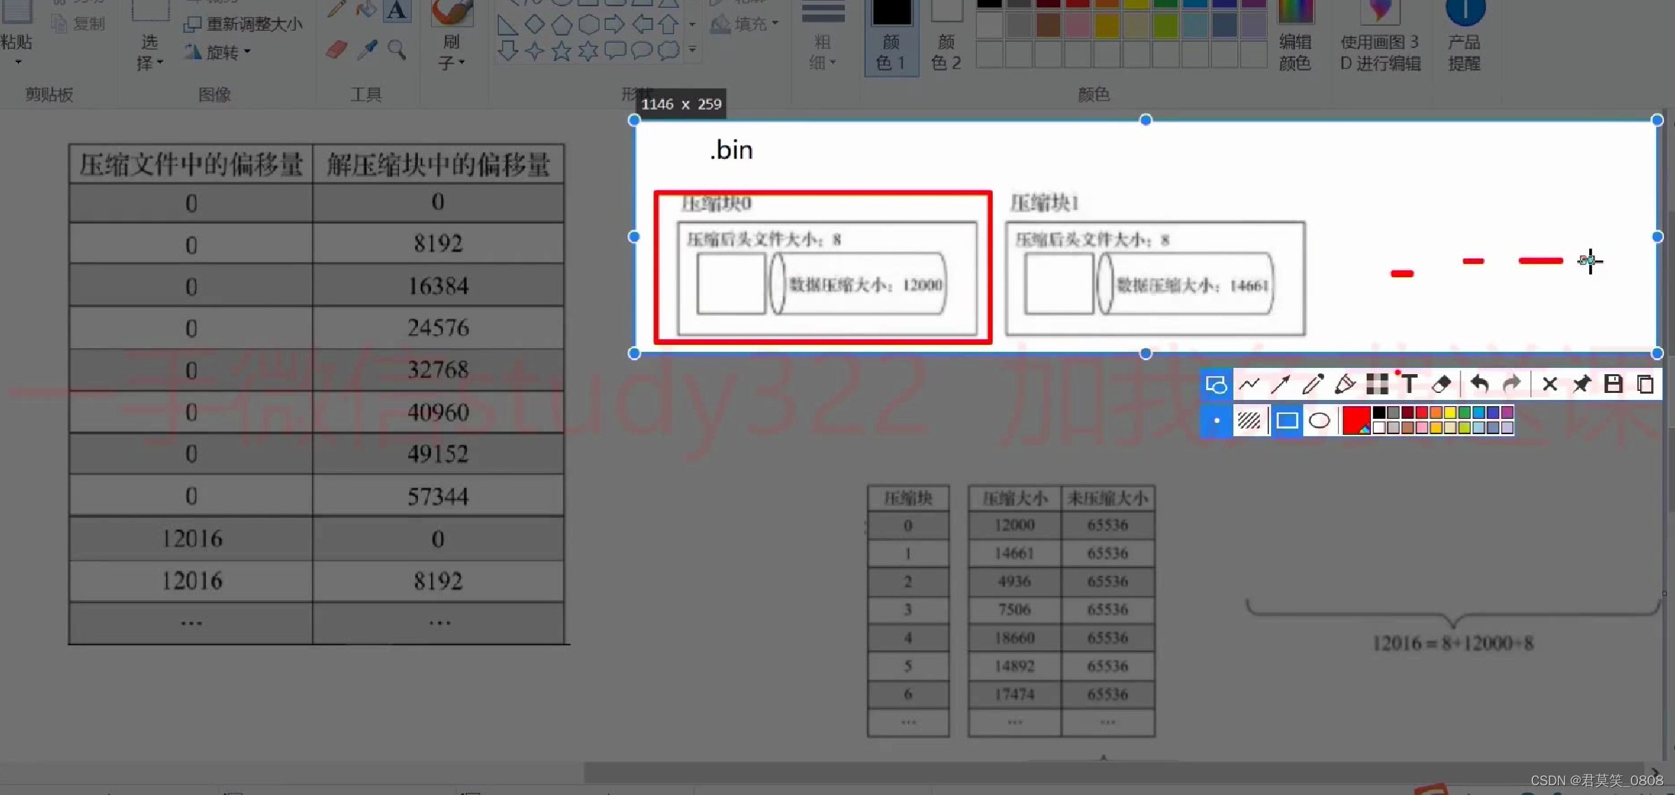Toggle the rectangle shape mode
The image size is (1675, 795).
point(1286,421)
